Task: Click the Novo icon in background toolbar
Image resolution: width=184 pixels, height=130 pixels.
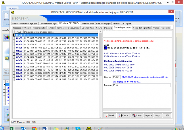Action: pos(6,18)
